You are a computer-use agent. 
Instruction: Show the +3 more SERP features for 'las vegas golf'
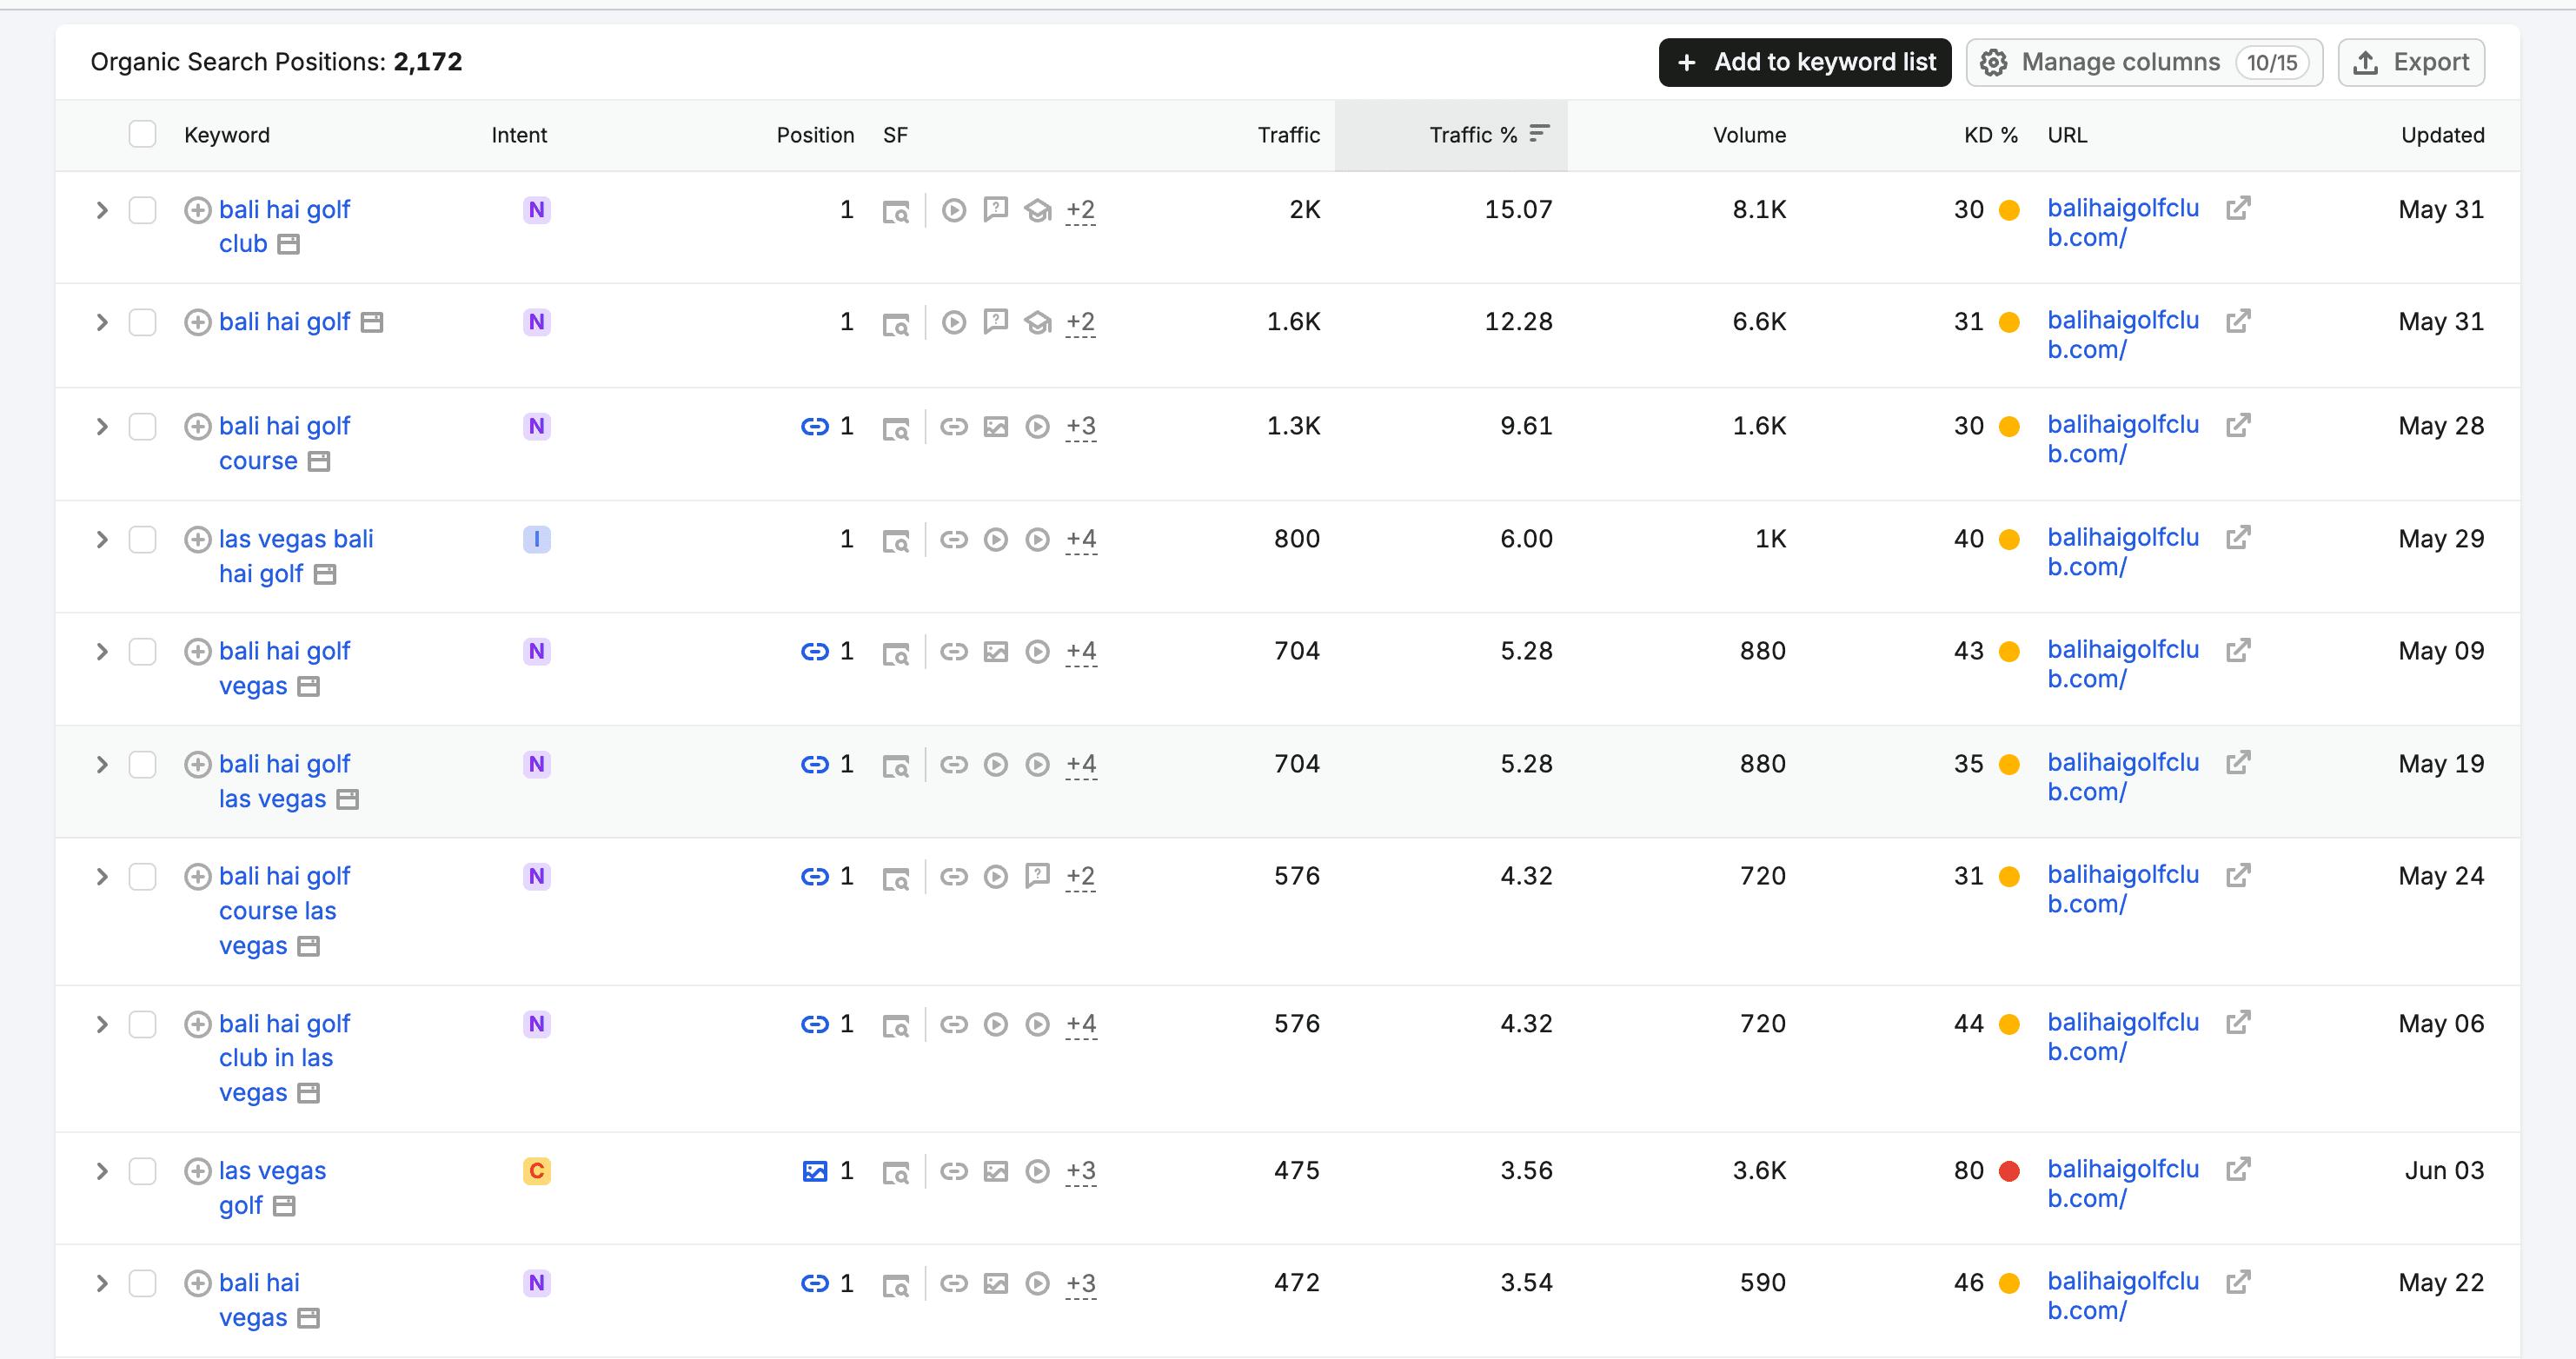[x=1081, y=1171]
